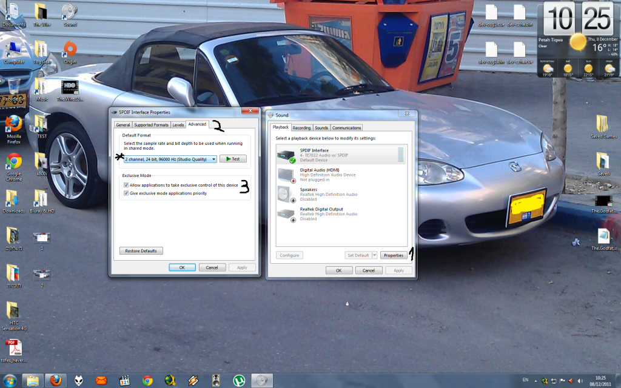The image size is (621, 388).
Task: Open the TEST folder shortcut
Action: [x=42, y=127]
